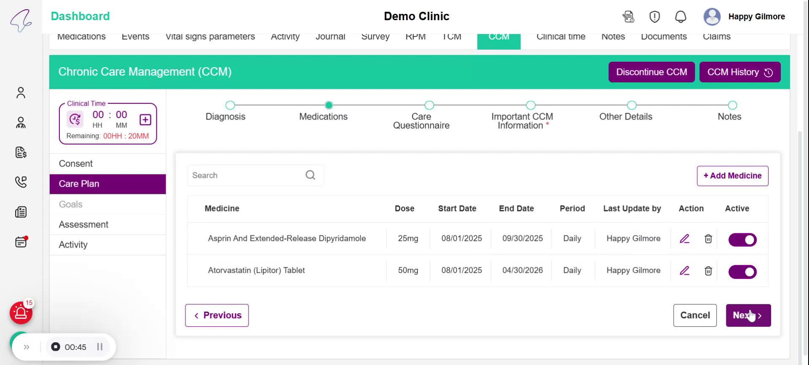Open the notifications bell
This screenshot has width=809, height=365.
tap(680, 17)
